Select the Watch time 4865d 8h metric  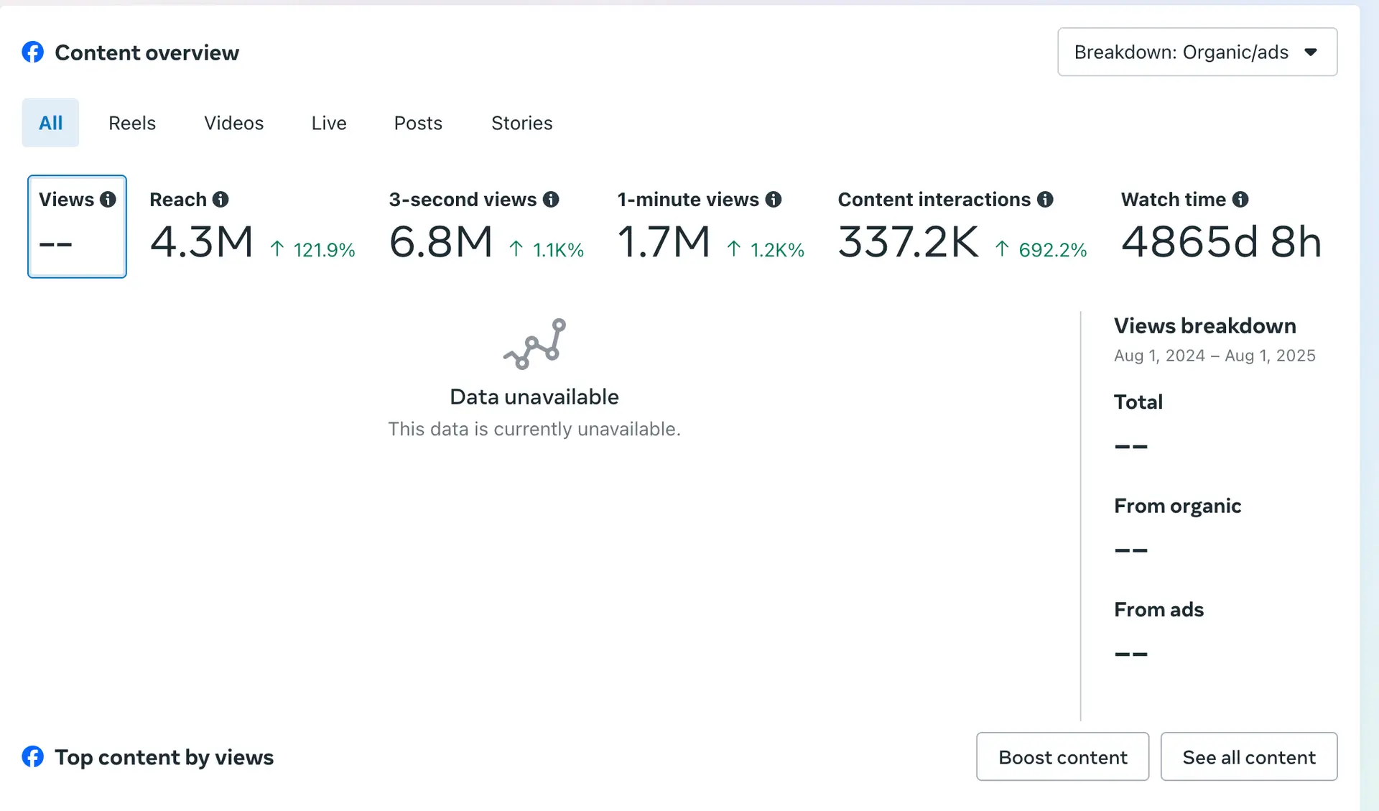click(1221, 226)
